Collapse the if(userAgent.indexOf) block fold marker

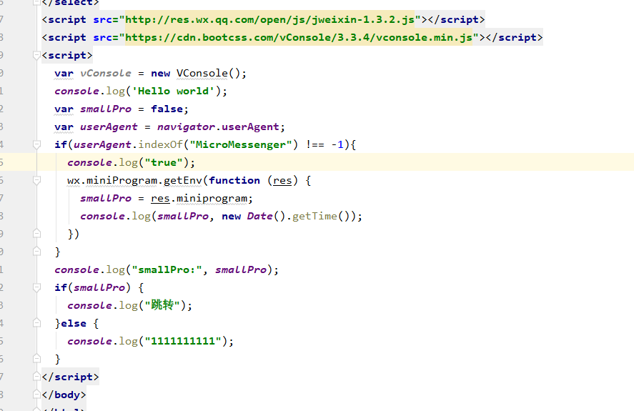coord(36,144)
